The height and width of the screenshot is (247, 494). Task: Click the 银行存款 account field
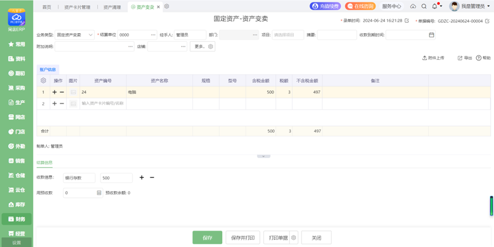pos(79,178)
